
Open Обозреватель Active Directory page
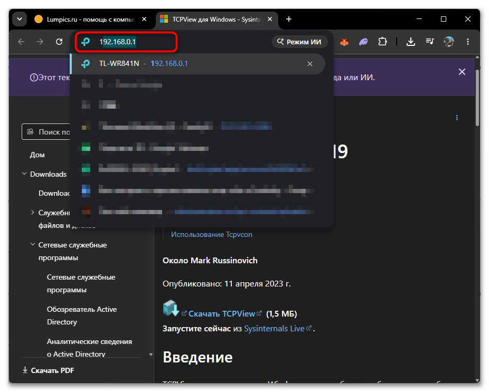pos(82,315)
